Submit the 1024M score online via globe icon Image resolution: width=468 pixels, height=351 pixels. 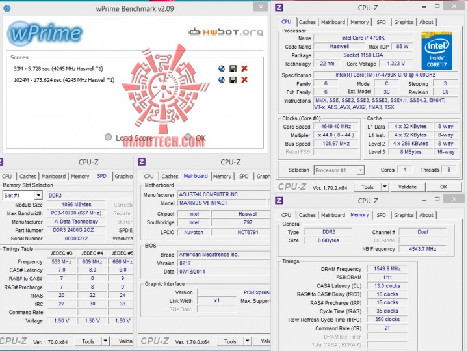(222, 80)
